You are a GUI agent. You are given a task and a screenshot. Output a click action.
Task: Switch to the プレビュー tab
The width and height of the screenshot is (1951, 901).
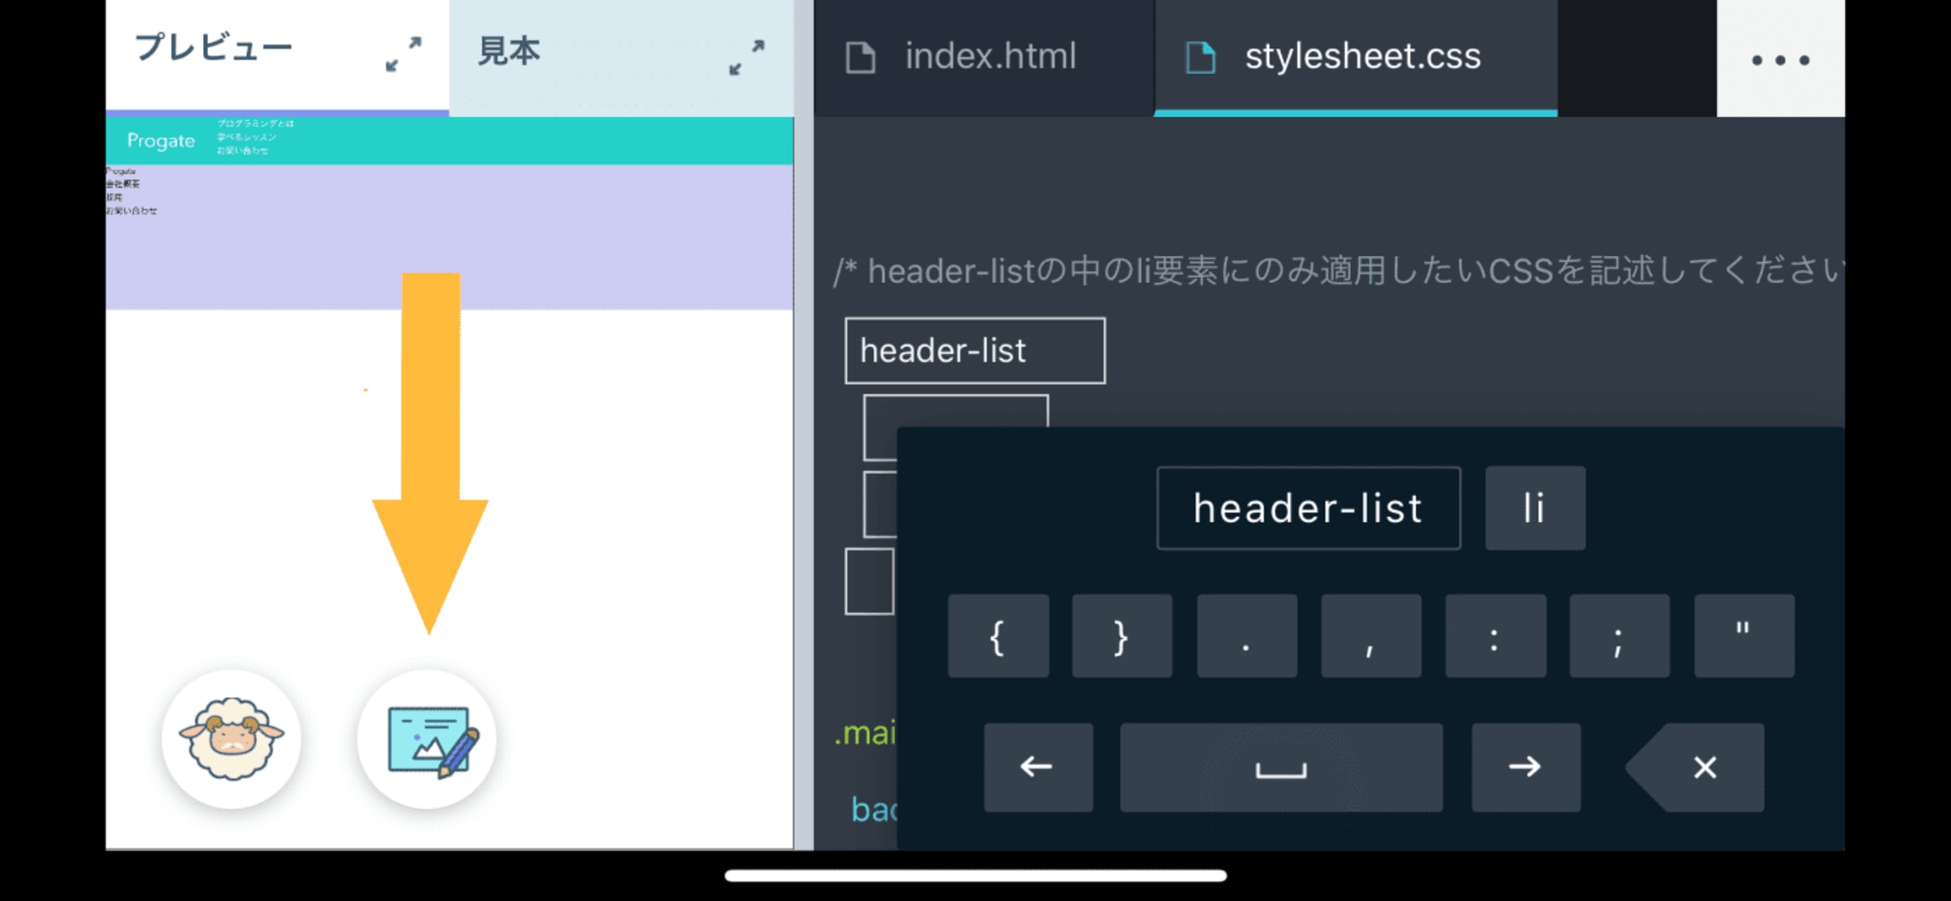215,49
